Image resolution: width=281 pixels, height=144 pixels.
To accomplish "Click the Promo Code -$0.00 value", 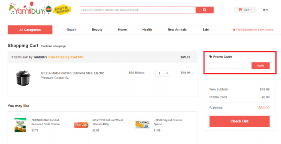I will 265,97.
